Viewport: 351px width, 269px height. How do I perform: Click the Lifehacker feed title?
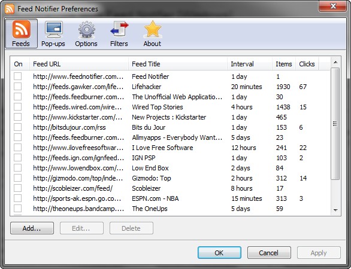point(147,87)
